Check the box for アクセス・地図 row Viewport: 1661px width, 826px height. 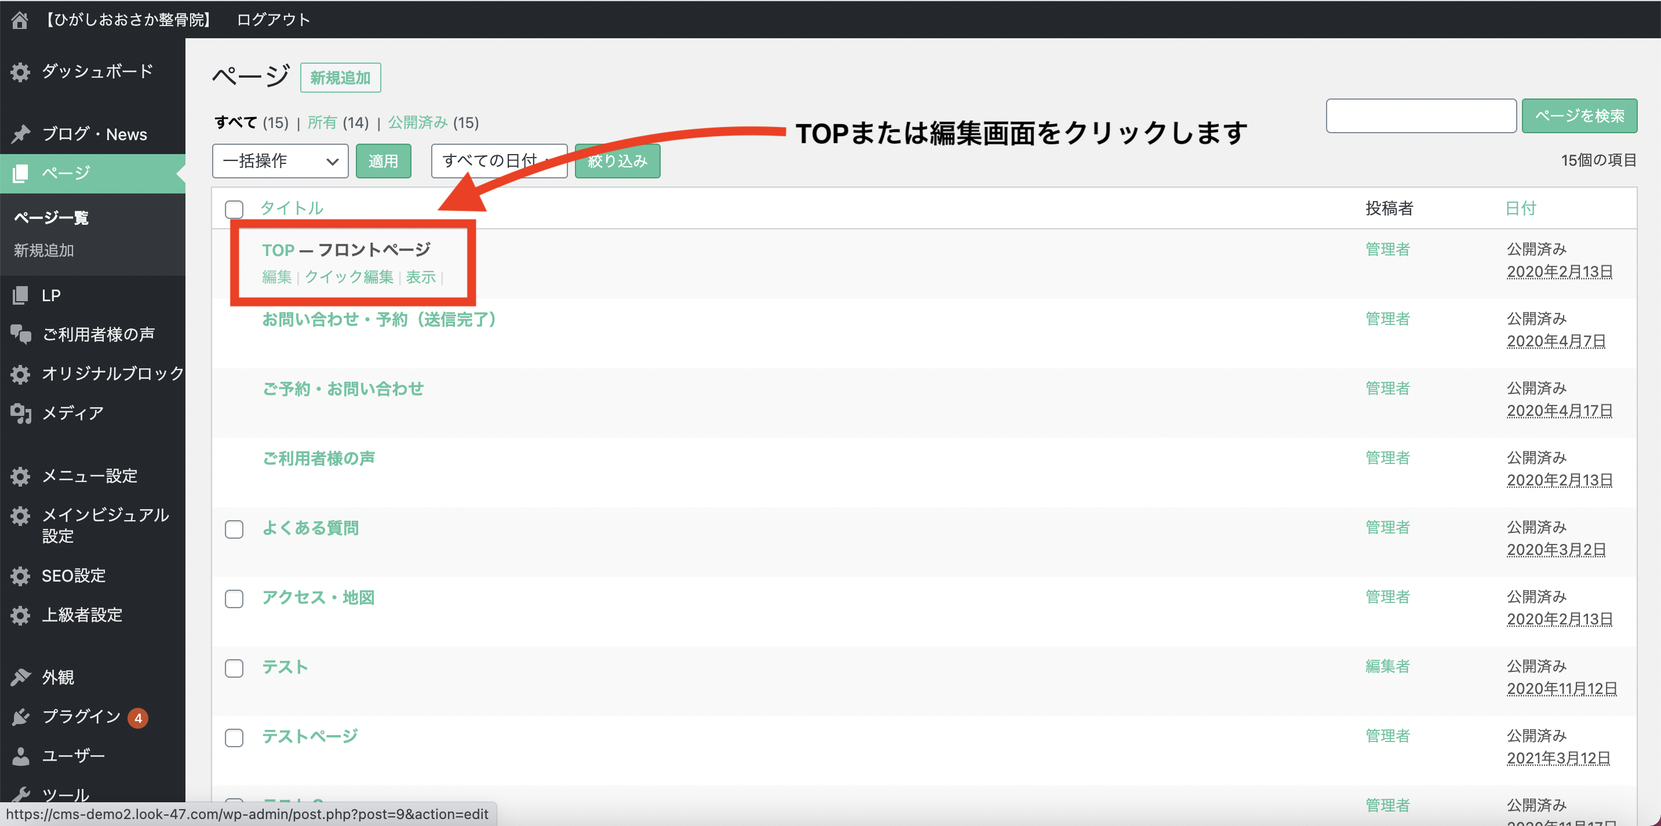point(234,598)
